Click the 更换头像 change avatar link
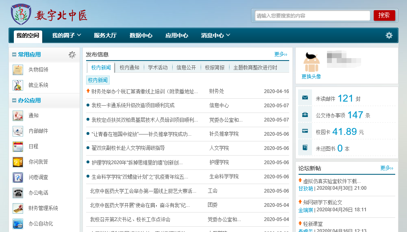The image size is (407, 232). 311,76
